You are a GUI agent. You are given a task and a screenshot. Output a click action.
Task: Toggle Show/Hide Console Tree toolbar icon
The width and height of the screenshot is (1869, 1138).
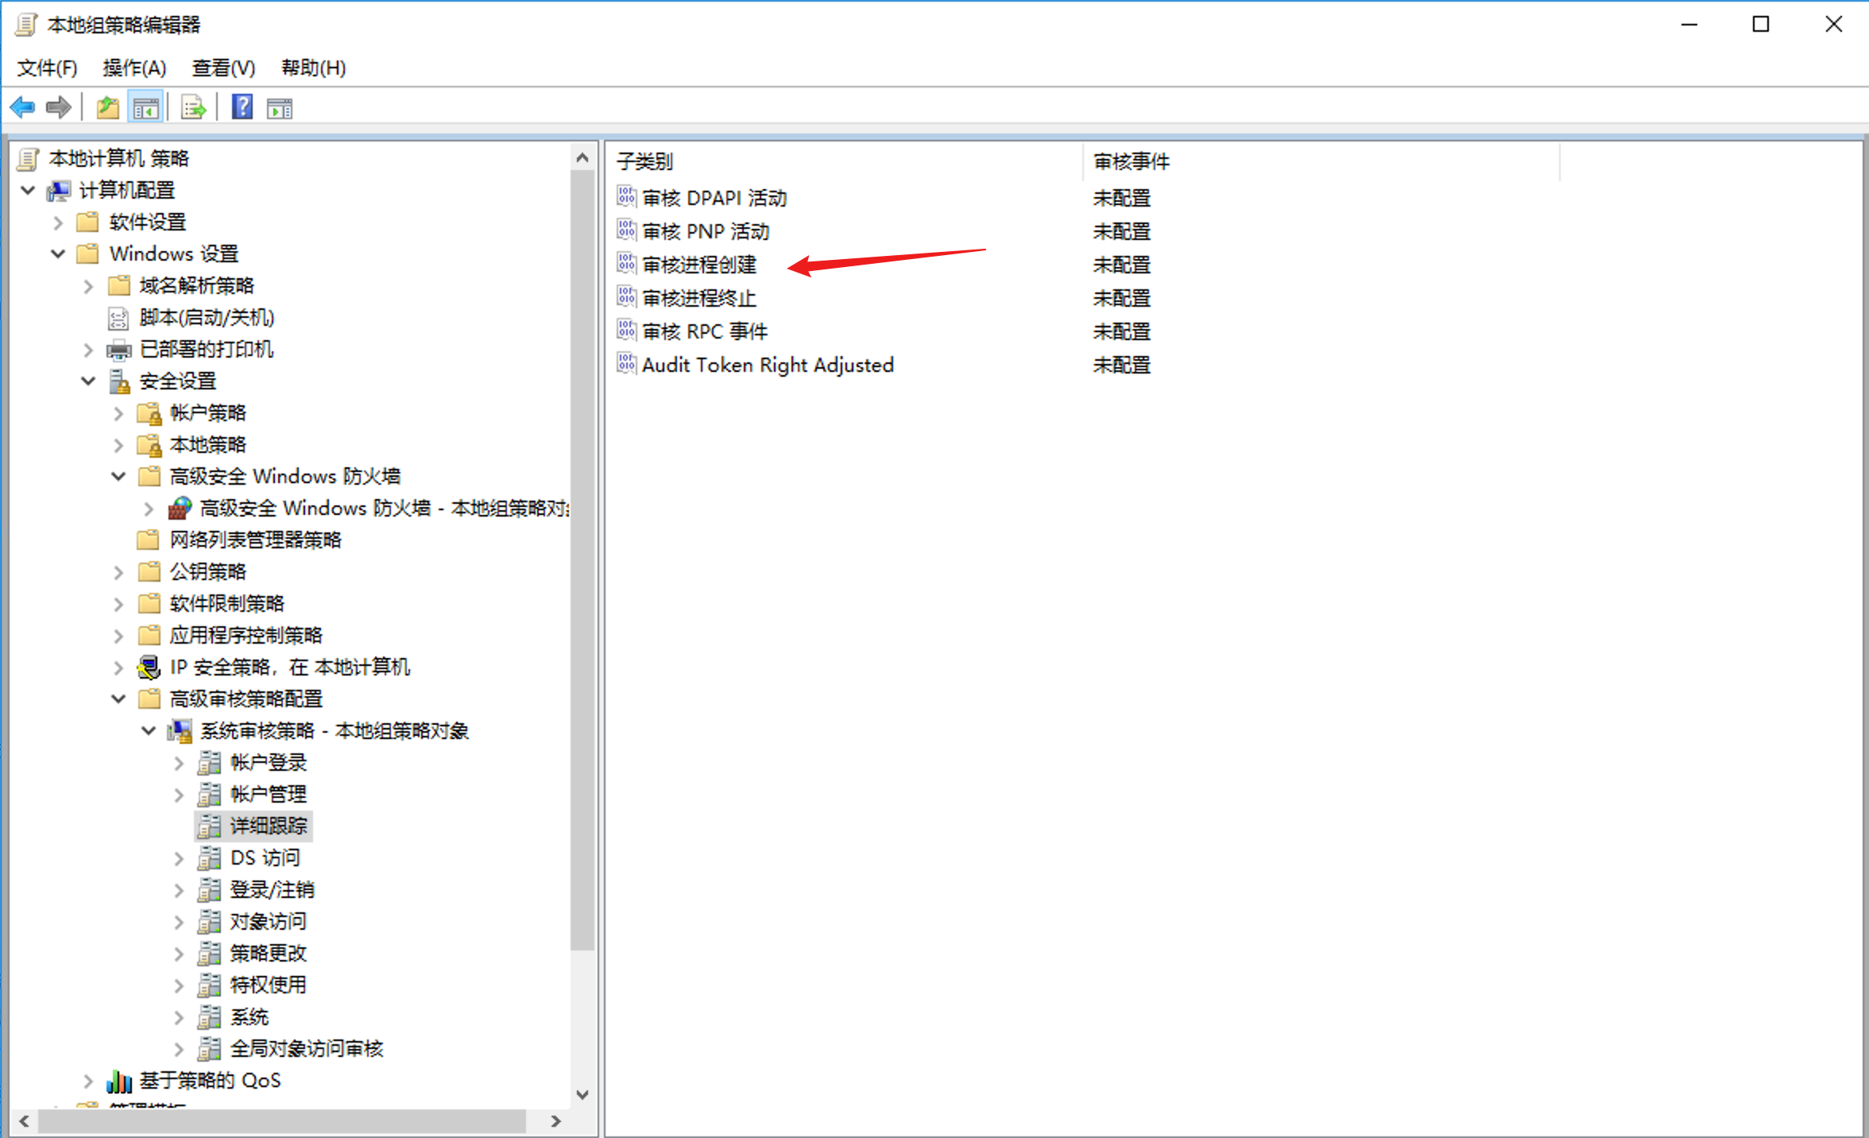pos(145,107)
